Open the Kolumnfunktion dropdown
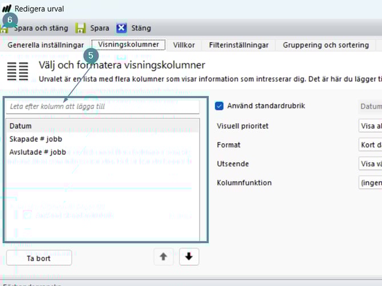This screenshot has height=286, width=382. coord(370,183)
